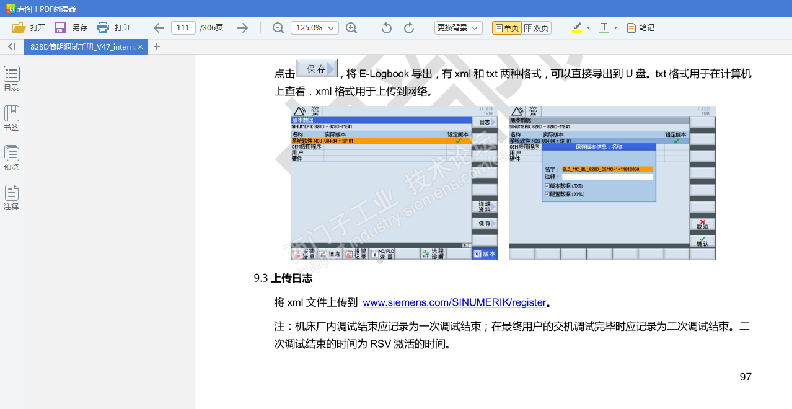
Task: Add a new tab with plus icon
Action: [x=157, y=46]
